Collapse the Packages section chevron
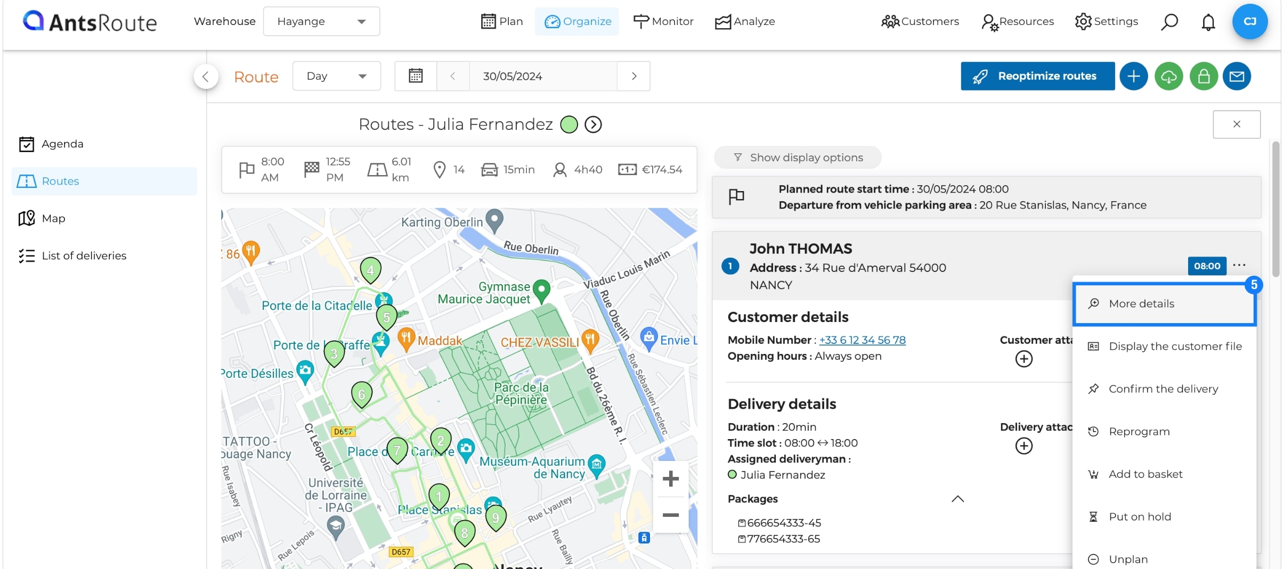1284x569 pixels. coord(957,499)
